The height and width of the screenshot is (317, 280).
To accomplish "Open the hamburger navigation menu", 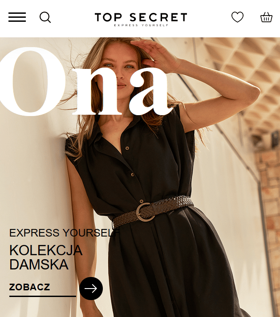I will 17,17.
